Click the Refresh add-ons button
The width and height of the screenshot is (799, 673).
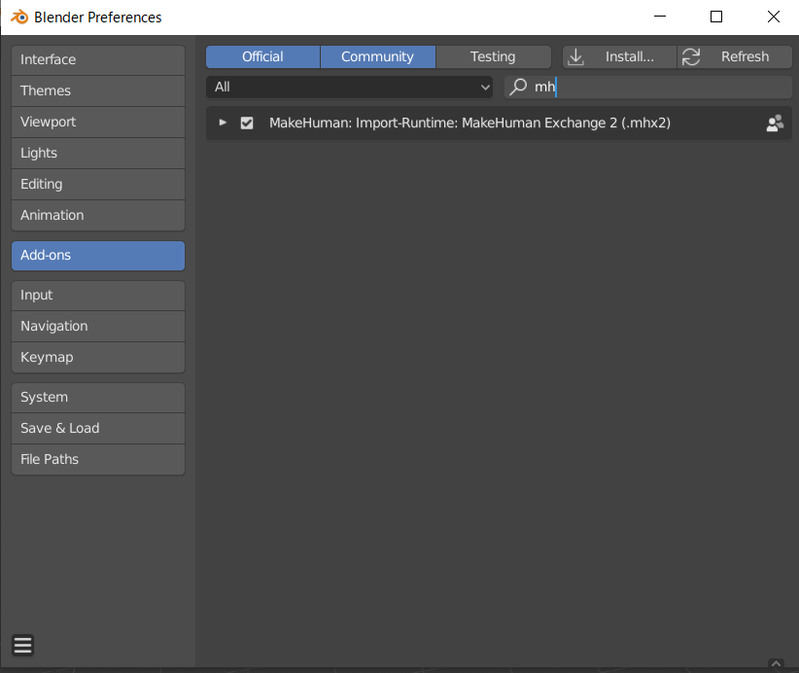(735, 56)
